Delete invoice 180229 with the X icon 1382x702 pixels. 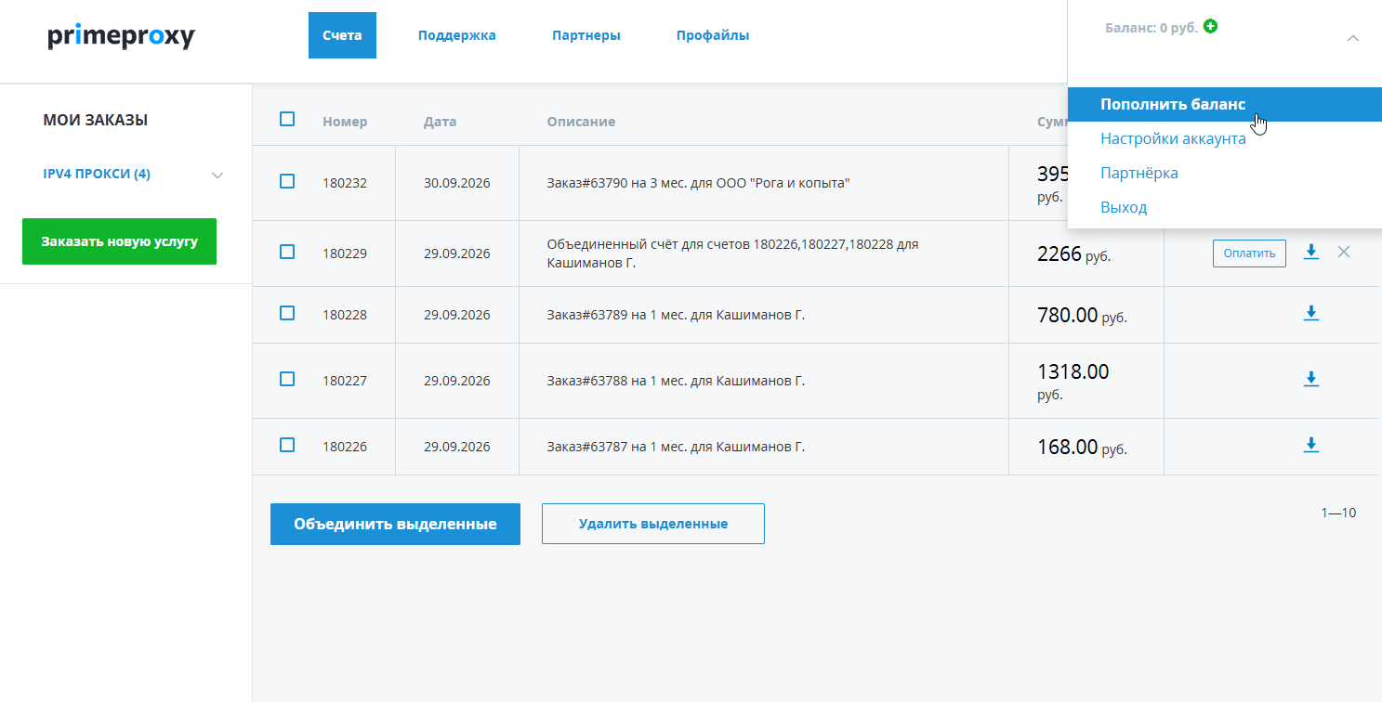1343,252
